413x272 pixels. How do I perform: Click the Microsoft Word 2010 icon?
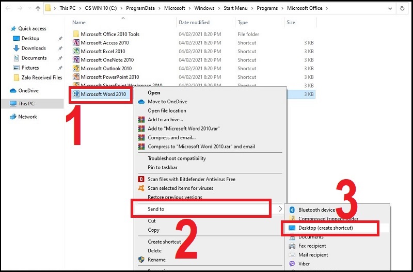[x=76, y=94]
